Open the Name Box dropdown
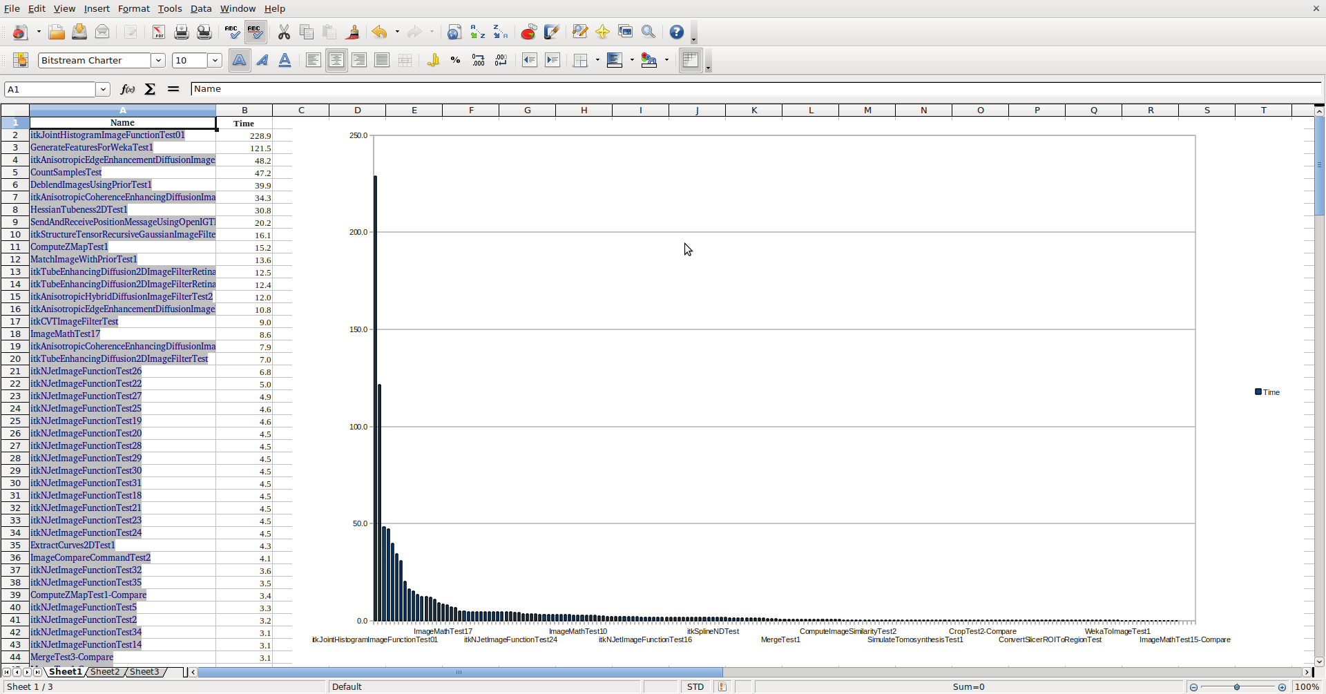This screenshot has height=694, width=1326. pyautogui.click(x=103, y=89)
